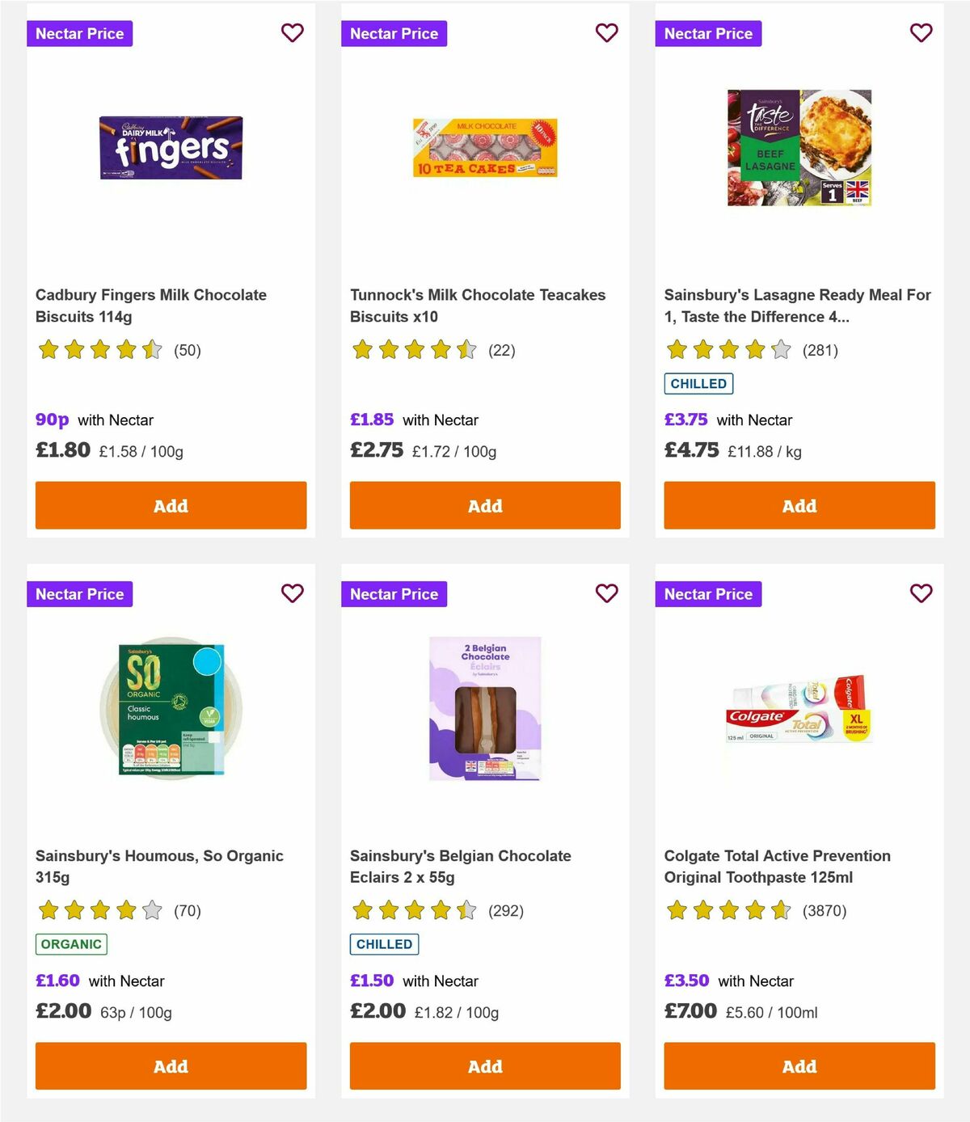This screenshot has width=970, height=1122.
Task: Favourite the Belgian Chocolate Eclairs
Action: point(607,593)
